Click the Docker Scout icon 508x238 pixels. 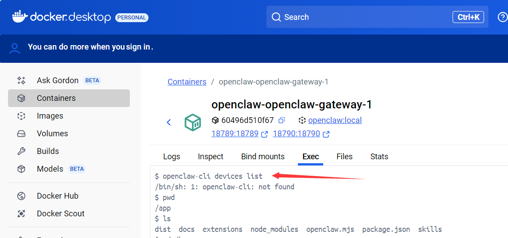coord(21,213)
